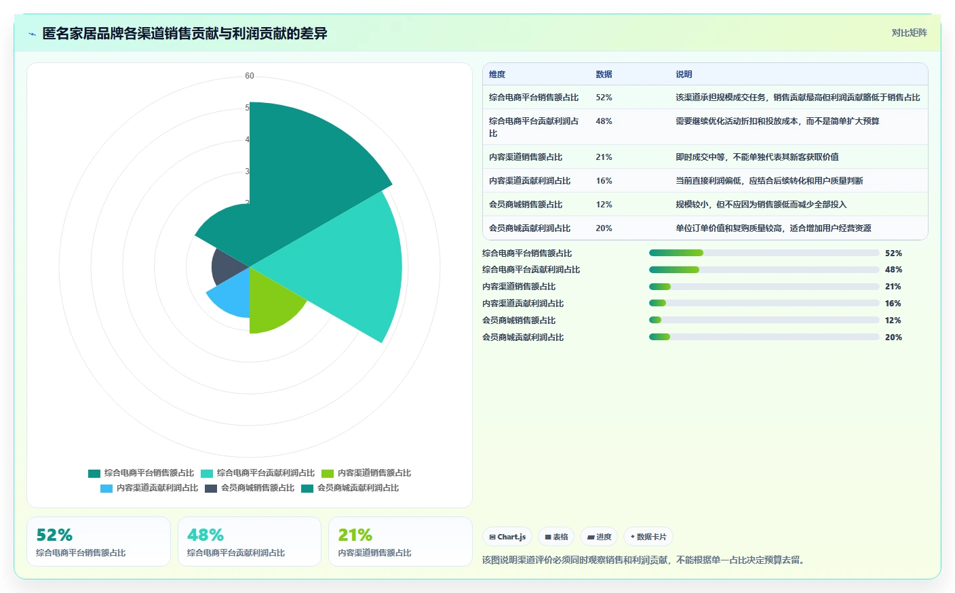Click the 进度 tag chip
The width and height of the screenshot is (955, 593).
tap(599, 537)
